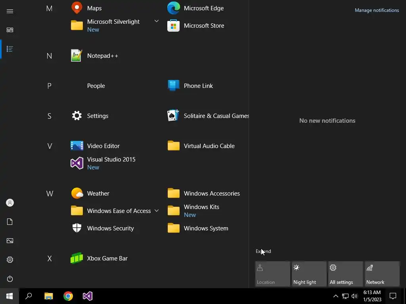Open the Network quick action
Screen dimensions: 406x304
click(x=382, y=274)
